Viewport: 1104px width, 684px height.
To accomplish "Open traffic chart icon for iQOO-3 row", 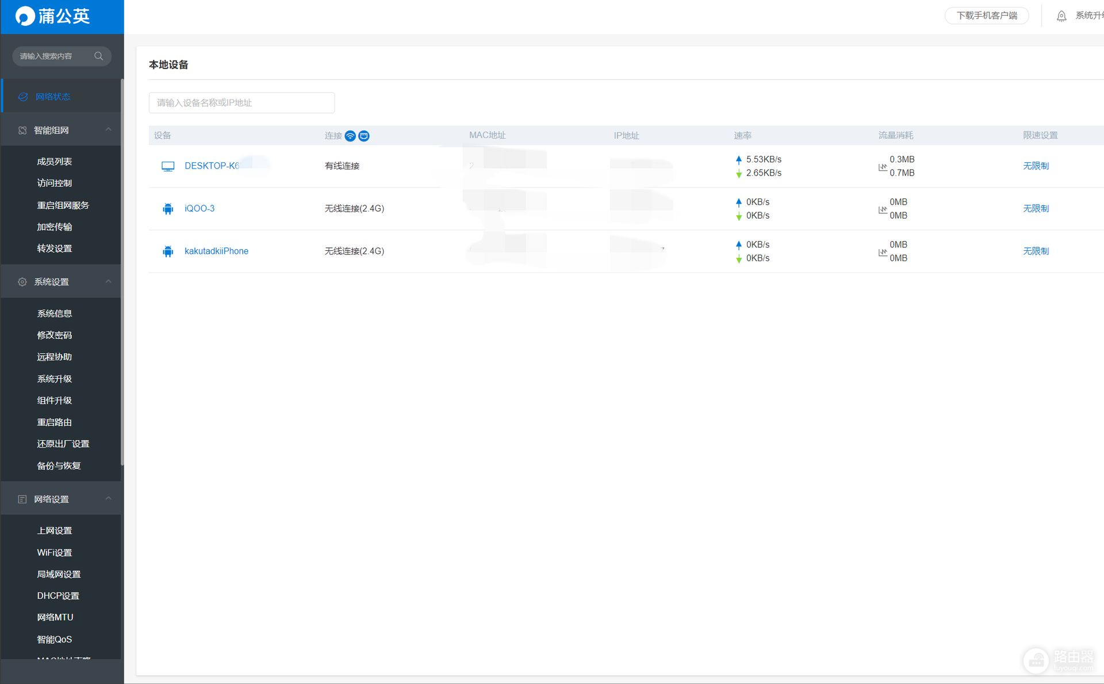I will pos(883,210).
